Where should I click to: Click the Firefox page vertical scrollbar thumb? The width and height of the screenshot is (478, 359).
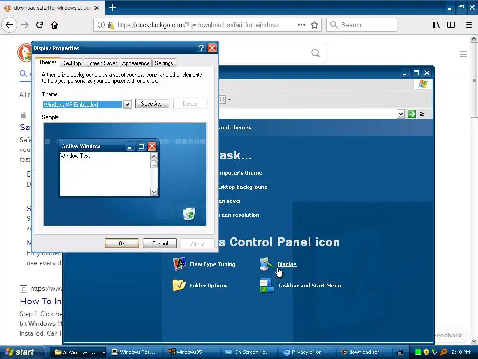tap(474, 80)
